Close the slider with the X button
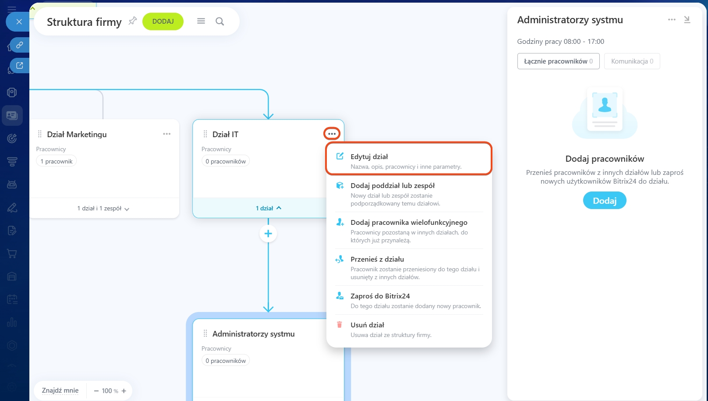 click(19, 21)
